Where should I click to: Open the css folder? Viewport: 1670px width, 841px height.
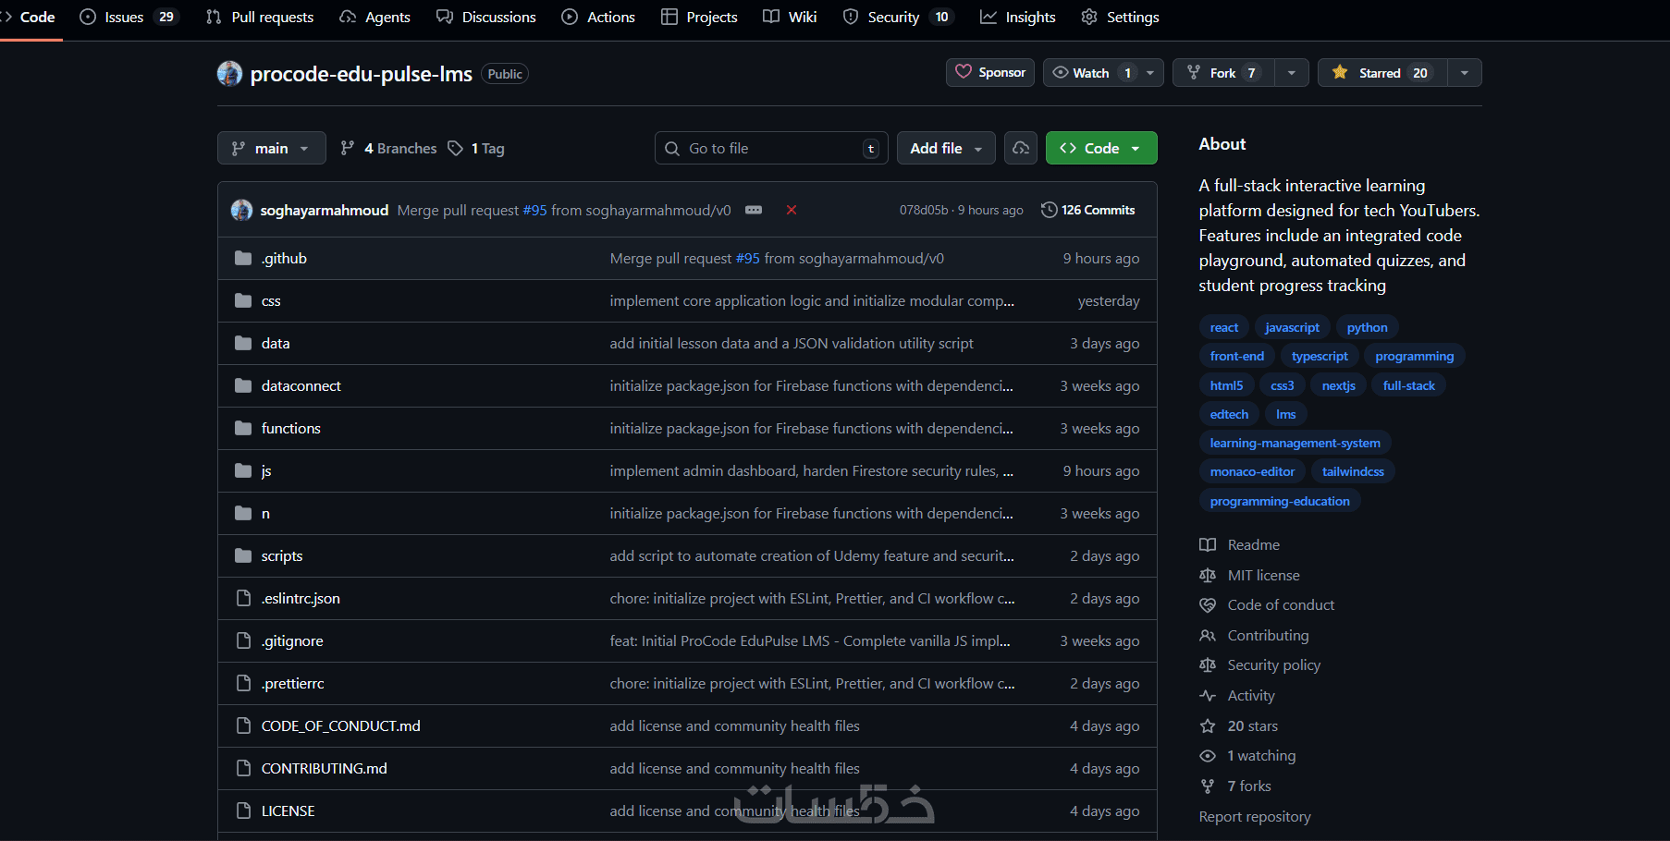[271, 300]
